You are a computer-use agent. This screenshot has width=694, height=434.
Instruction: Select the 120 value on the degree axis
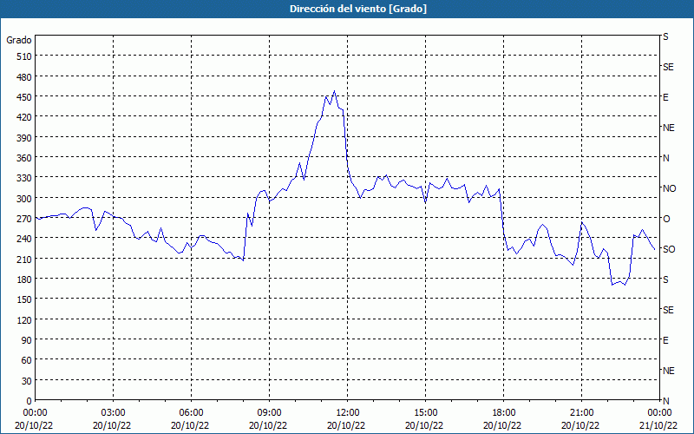coord(25,319)
